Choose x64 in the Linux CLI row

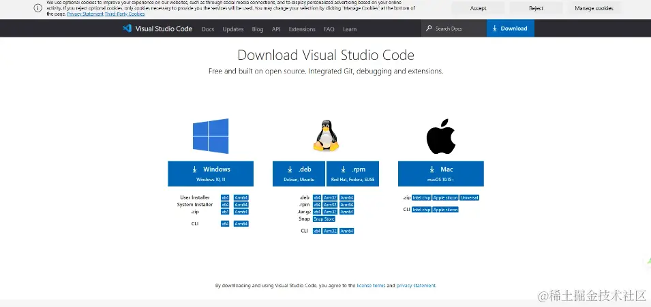pyautogui.click(x=317, y=231)
